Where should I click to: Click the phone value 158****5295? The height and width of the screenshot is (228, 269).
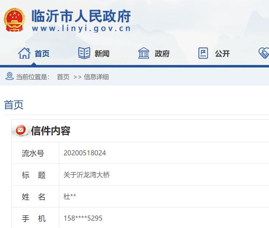coord(83,218)
